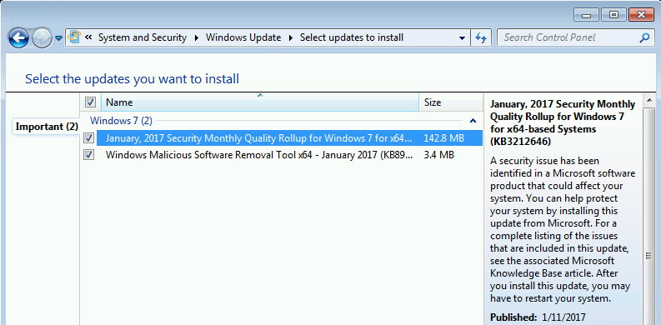
Task: Click details pane scrollbar up arrow
Action: point(649,101)
